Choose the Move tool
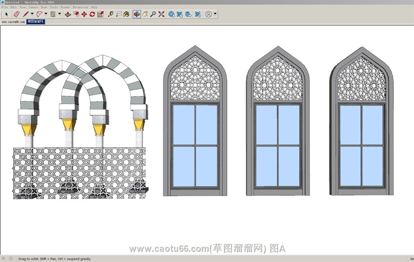The image size is (414, 262). (x=84, y=14)
